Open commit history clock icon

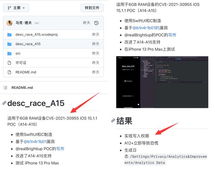[96, 23]
